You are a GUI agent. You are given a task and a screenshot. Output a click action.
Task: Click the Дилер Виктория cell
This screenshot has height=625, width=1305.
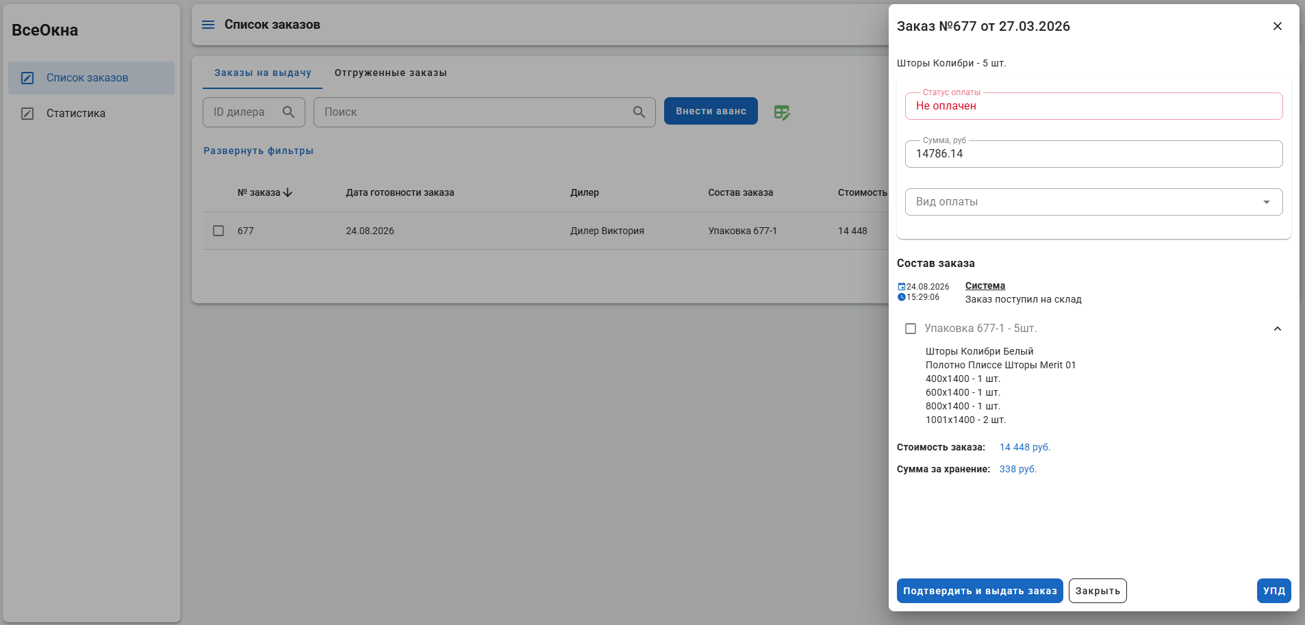(607, 231)
